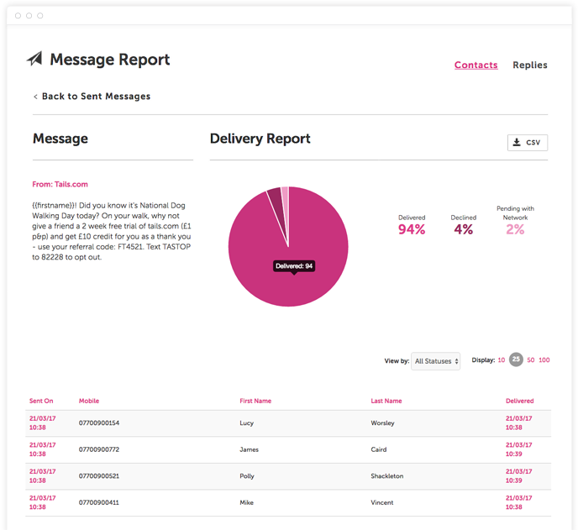Sort by the Delivered column header
The image size is (578, 530).
520,401
